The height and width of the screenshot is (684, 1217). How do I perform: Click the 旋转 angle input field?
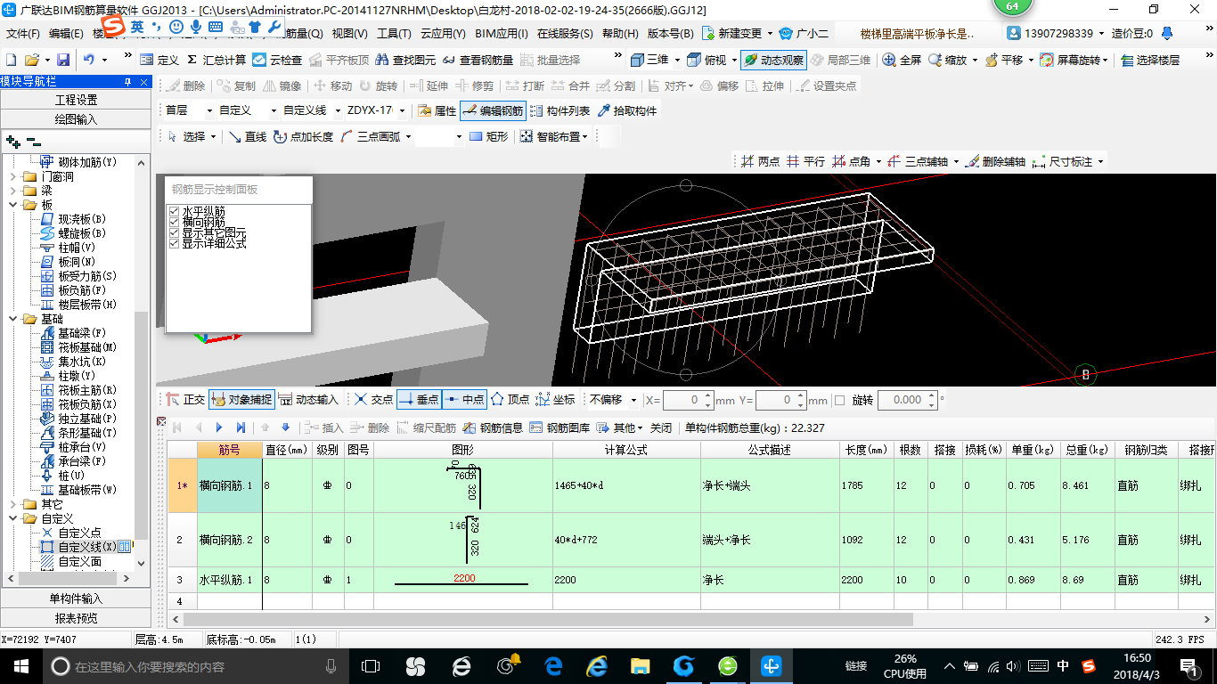(x=907, y=400)
